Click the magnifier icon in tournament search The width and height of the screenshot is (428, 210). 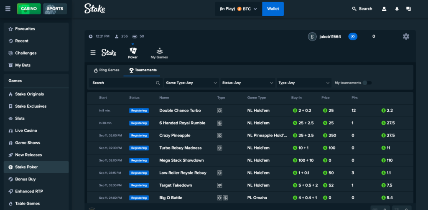click(x=158, y=83)
